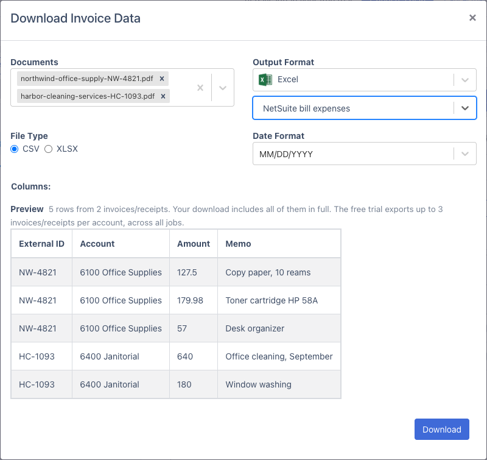Click the Date Format label
Screen dimensions: 487x460
(x=278, y=136)
